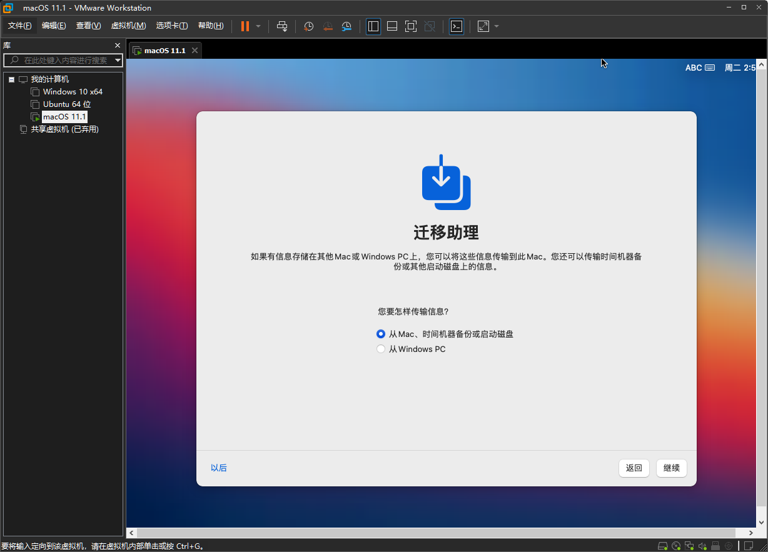This screenshot has width=768, height=552.
Task: Click the VMware Workstation title bar logo
Action: pos(8,8)
